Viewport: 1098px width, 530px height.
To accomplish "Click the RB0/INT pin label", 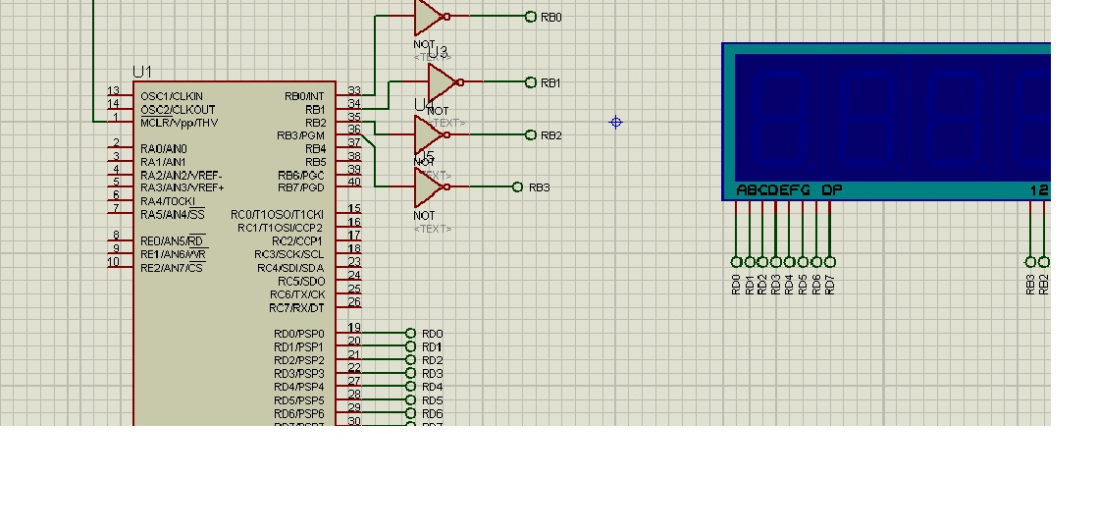I will pos(304,96).
